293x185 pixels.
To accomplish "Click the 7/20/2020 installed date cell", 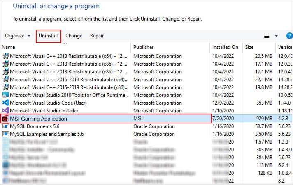I will [223, 119].
